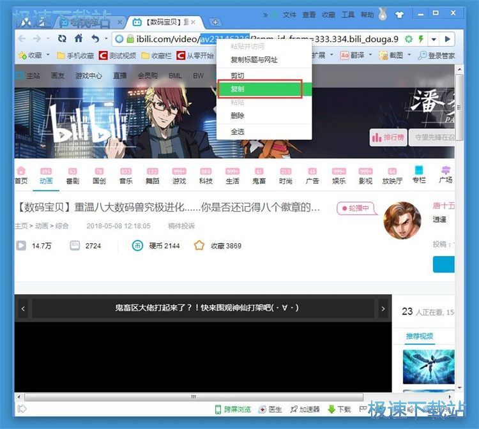The image size is (479, 429).
Task: Choose 复制标题与网址 in context menu
Action: coord(264,60)
